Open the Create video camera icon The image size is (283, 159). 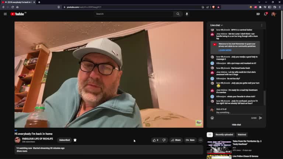point(258,14)
